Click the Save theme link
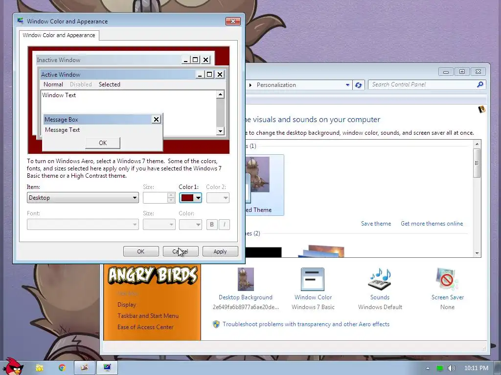This screenshot has height=375, width=501. pos(376,224)
